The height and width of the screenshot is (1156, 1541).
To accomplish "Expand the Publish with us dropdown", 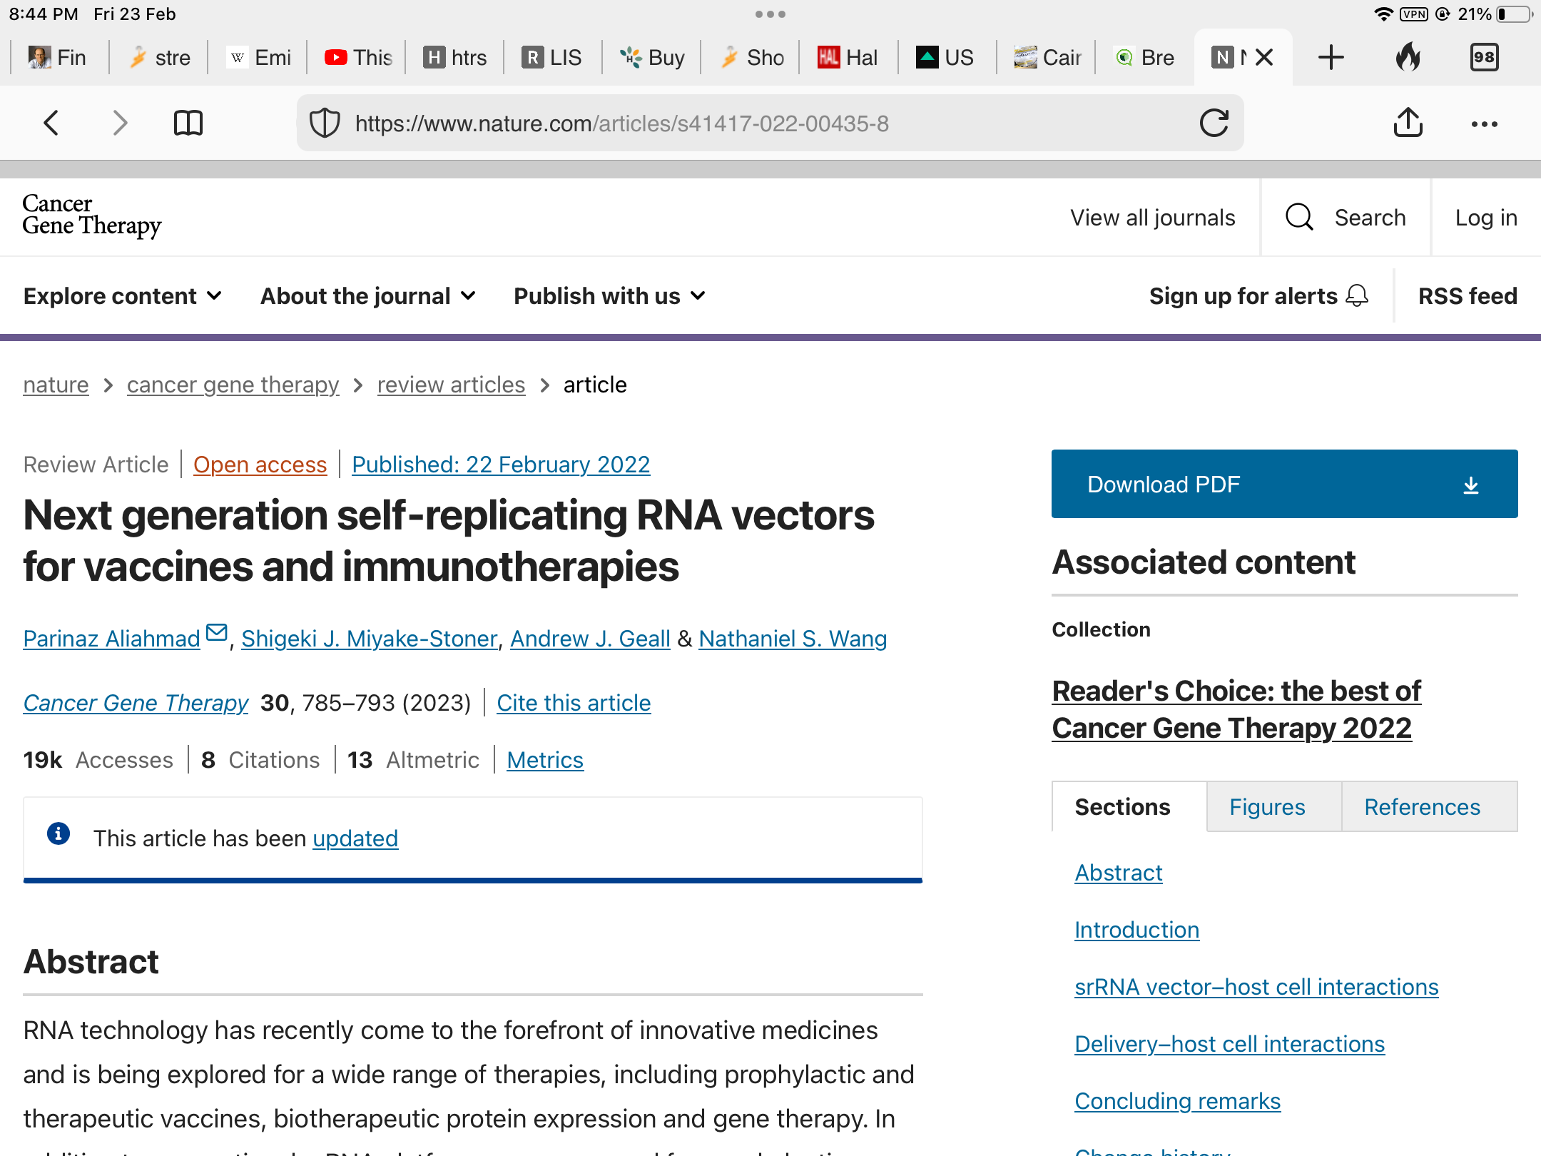I will pyautogui.click(x=610, y=295).
